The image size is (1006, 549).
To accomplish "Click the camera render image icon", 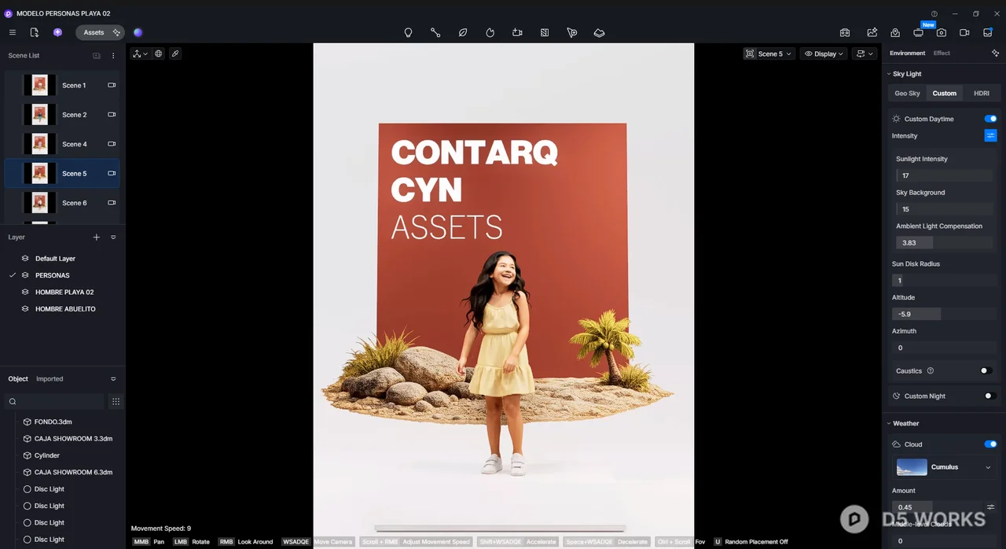I will point(942,32).
